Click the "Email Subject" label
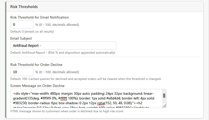This screenshot has width=209, height=120. point(21,38)
